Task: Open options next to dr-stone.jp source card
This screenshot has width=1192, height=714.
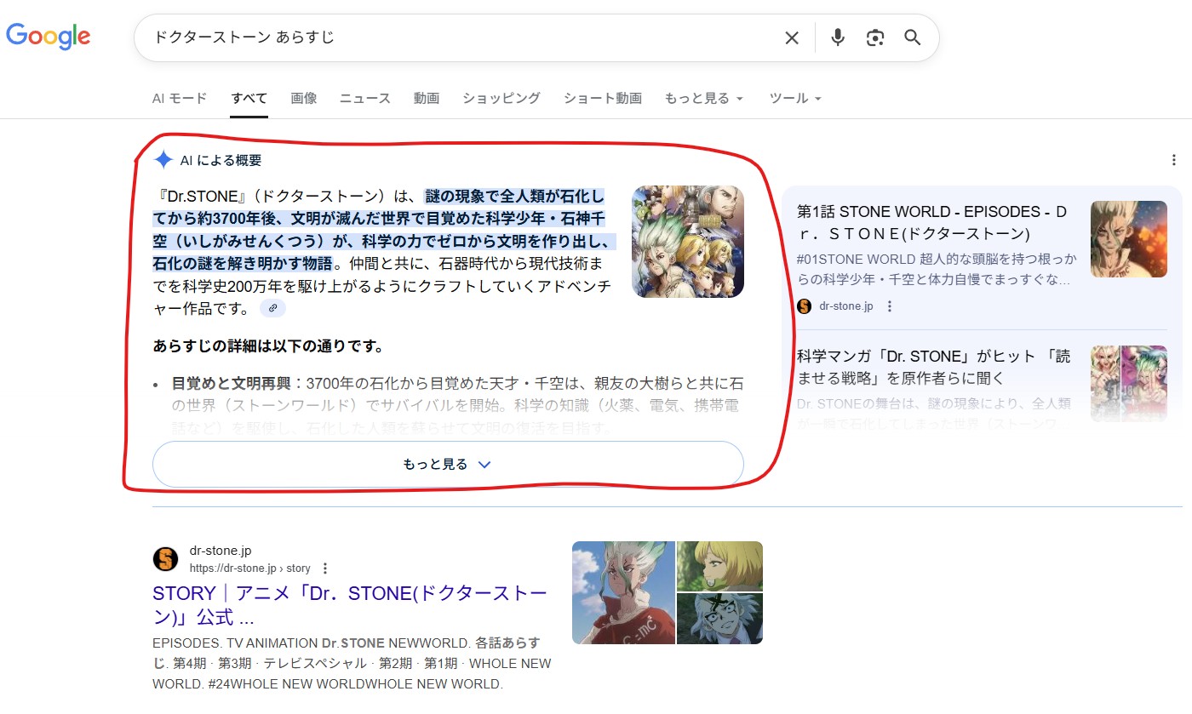Action: tap(890, 306)
